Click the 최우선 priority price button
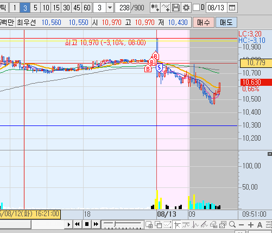Screen dimensions: 272x233 click(26, 22)
